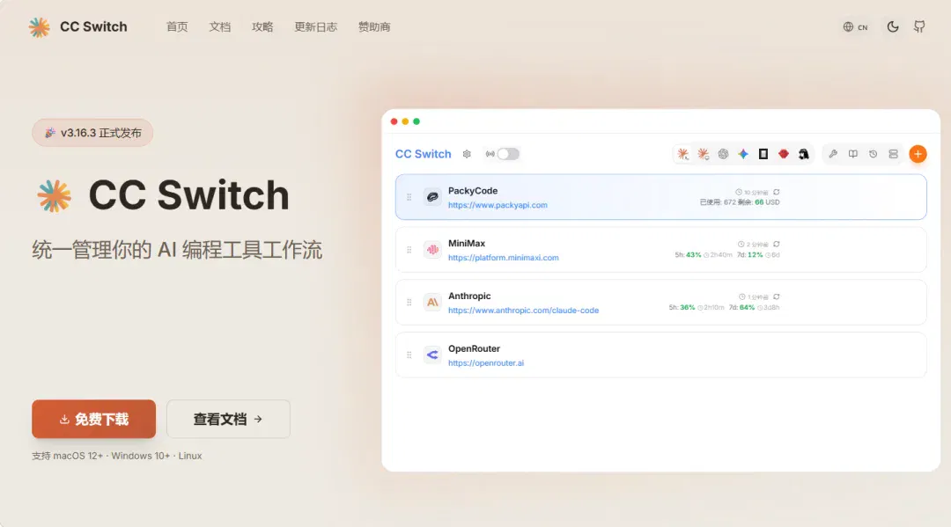Image resolution: width=951 pixels, height=527 pixels.
Task: Select the Claude Desktop app icon
Action: 703,154
